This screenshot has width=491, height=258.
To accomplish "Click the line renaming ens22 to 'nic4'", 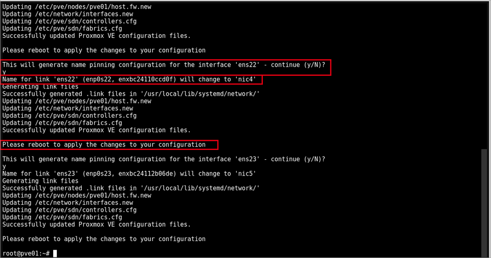I will tap(129, 79).
